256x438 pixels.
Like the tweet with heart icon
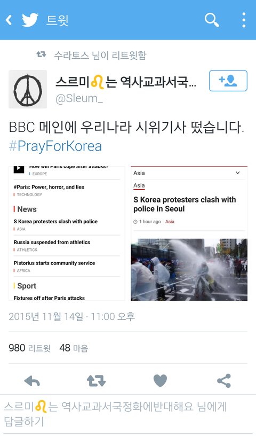tap(160, 381)
